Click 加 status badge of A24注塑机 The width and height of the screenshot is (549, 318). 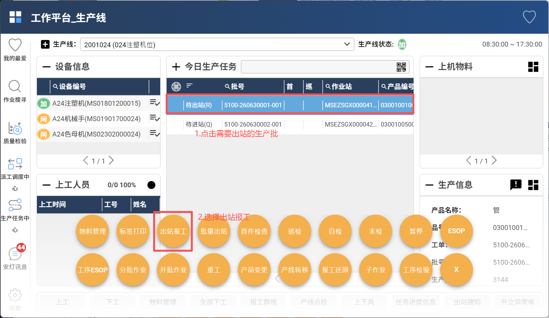44,103
